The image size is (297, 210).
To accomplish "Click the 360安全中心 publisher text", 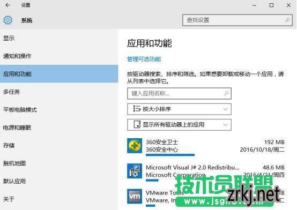I will click(162, 149).
